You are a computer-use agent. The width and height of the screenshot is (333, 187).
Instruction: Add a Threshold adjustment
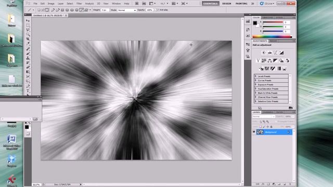(273, 69)
